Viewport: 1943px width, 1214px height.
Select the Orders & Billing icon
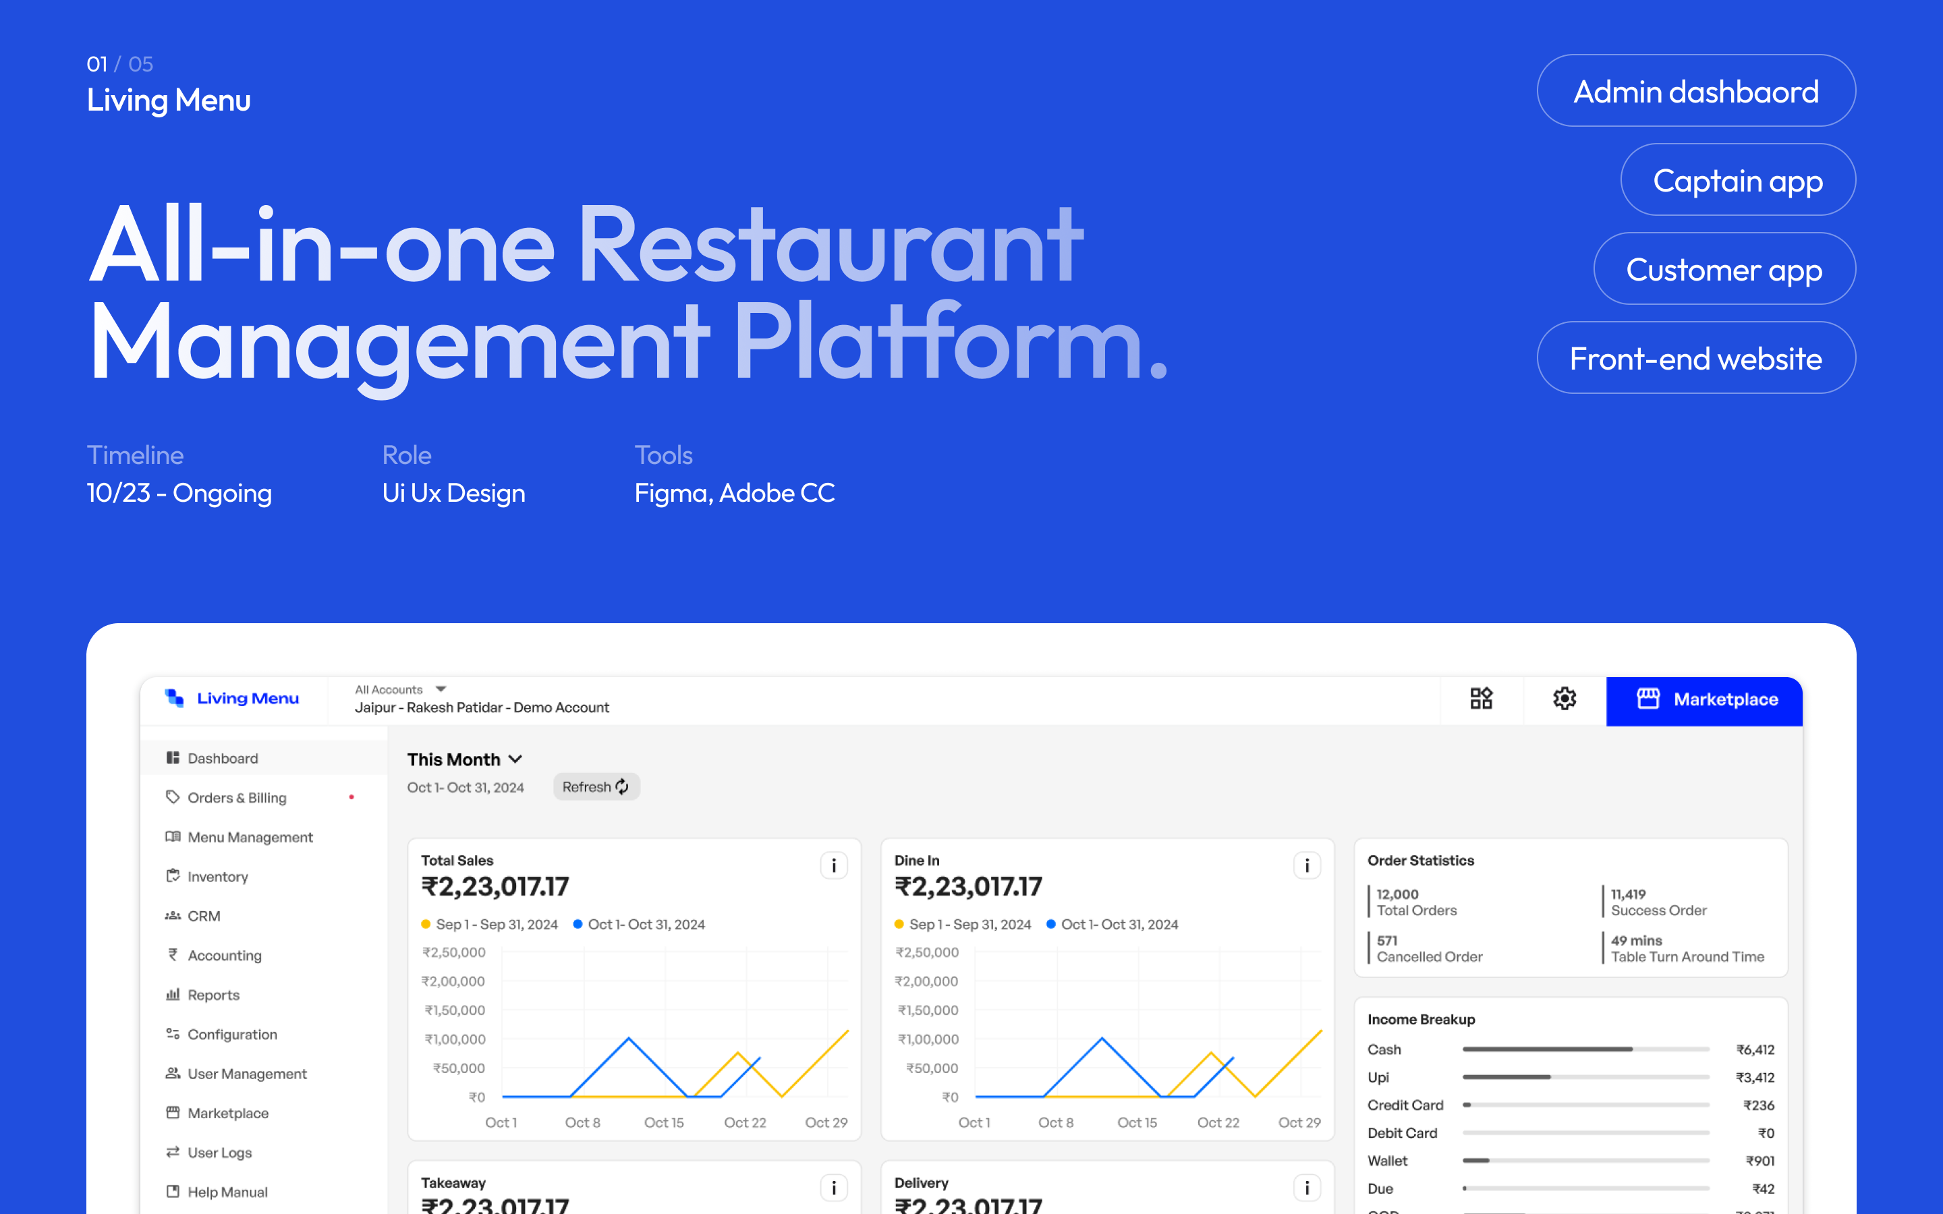point(173,797)
